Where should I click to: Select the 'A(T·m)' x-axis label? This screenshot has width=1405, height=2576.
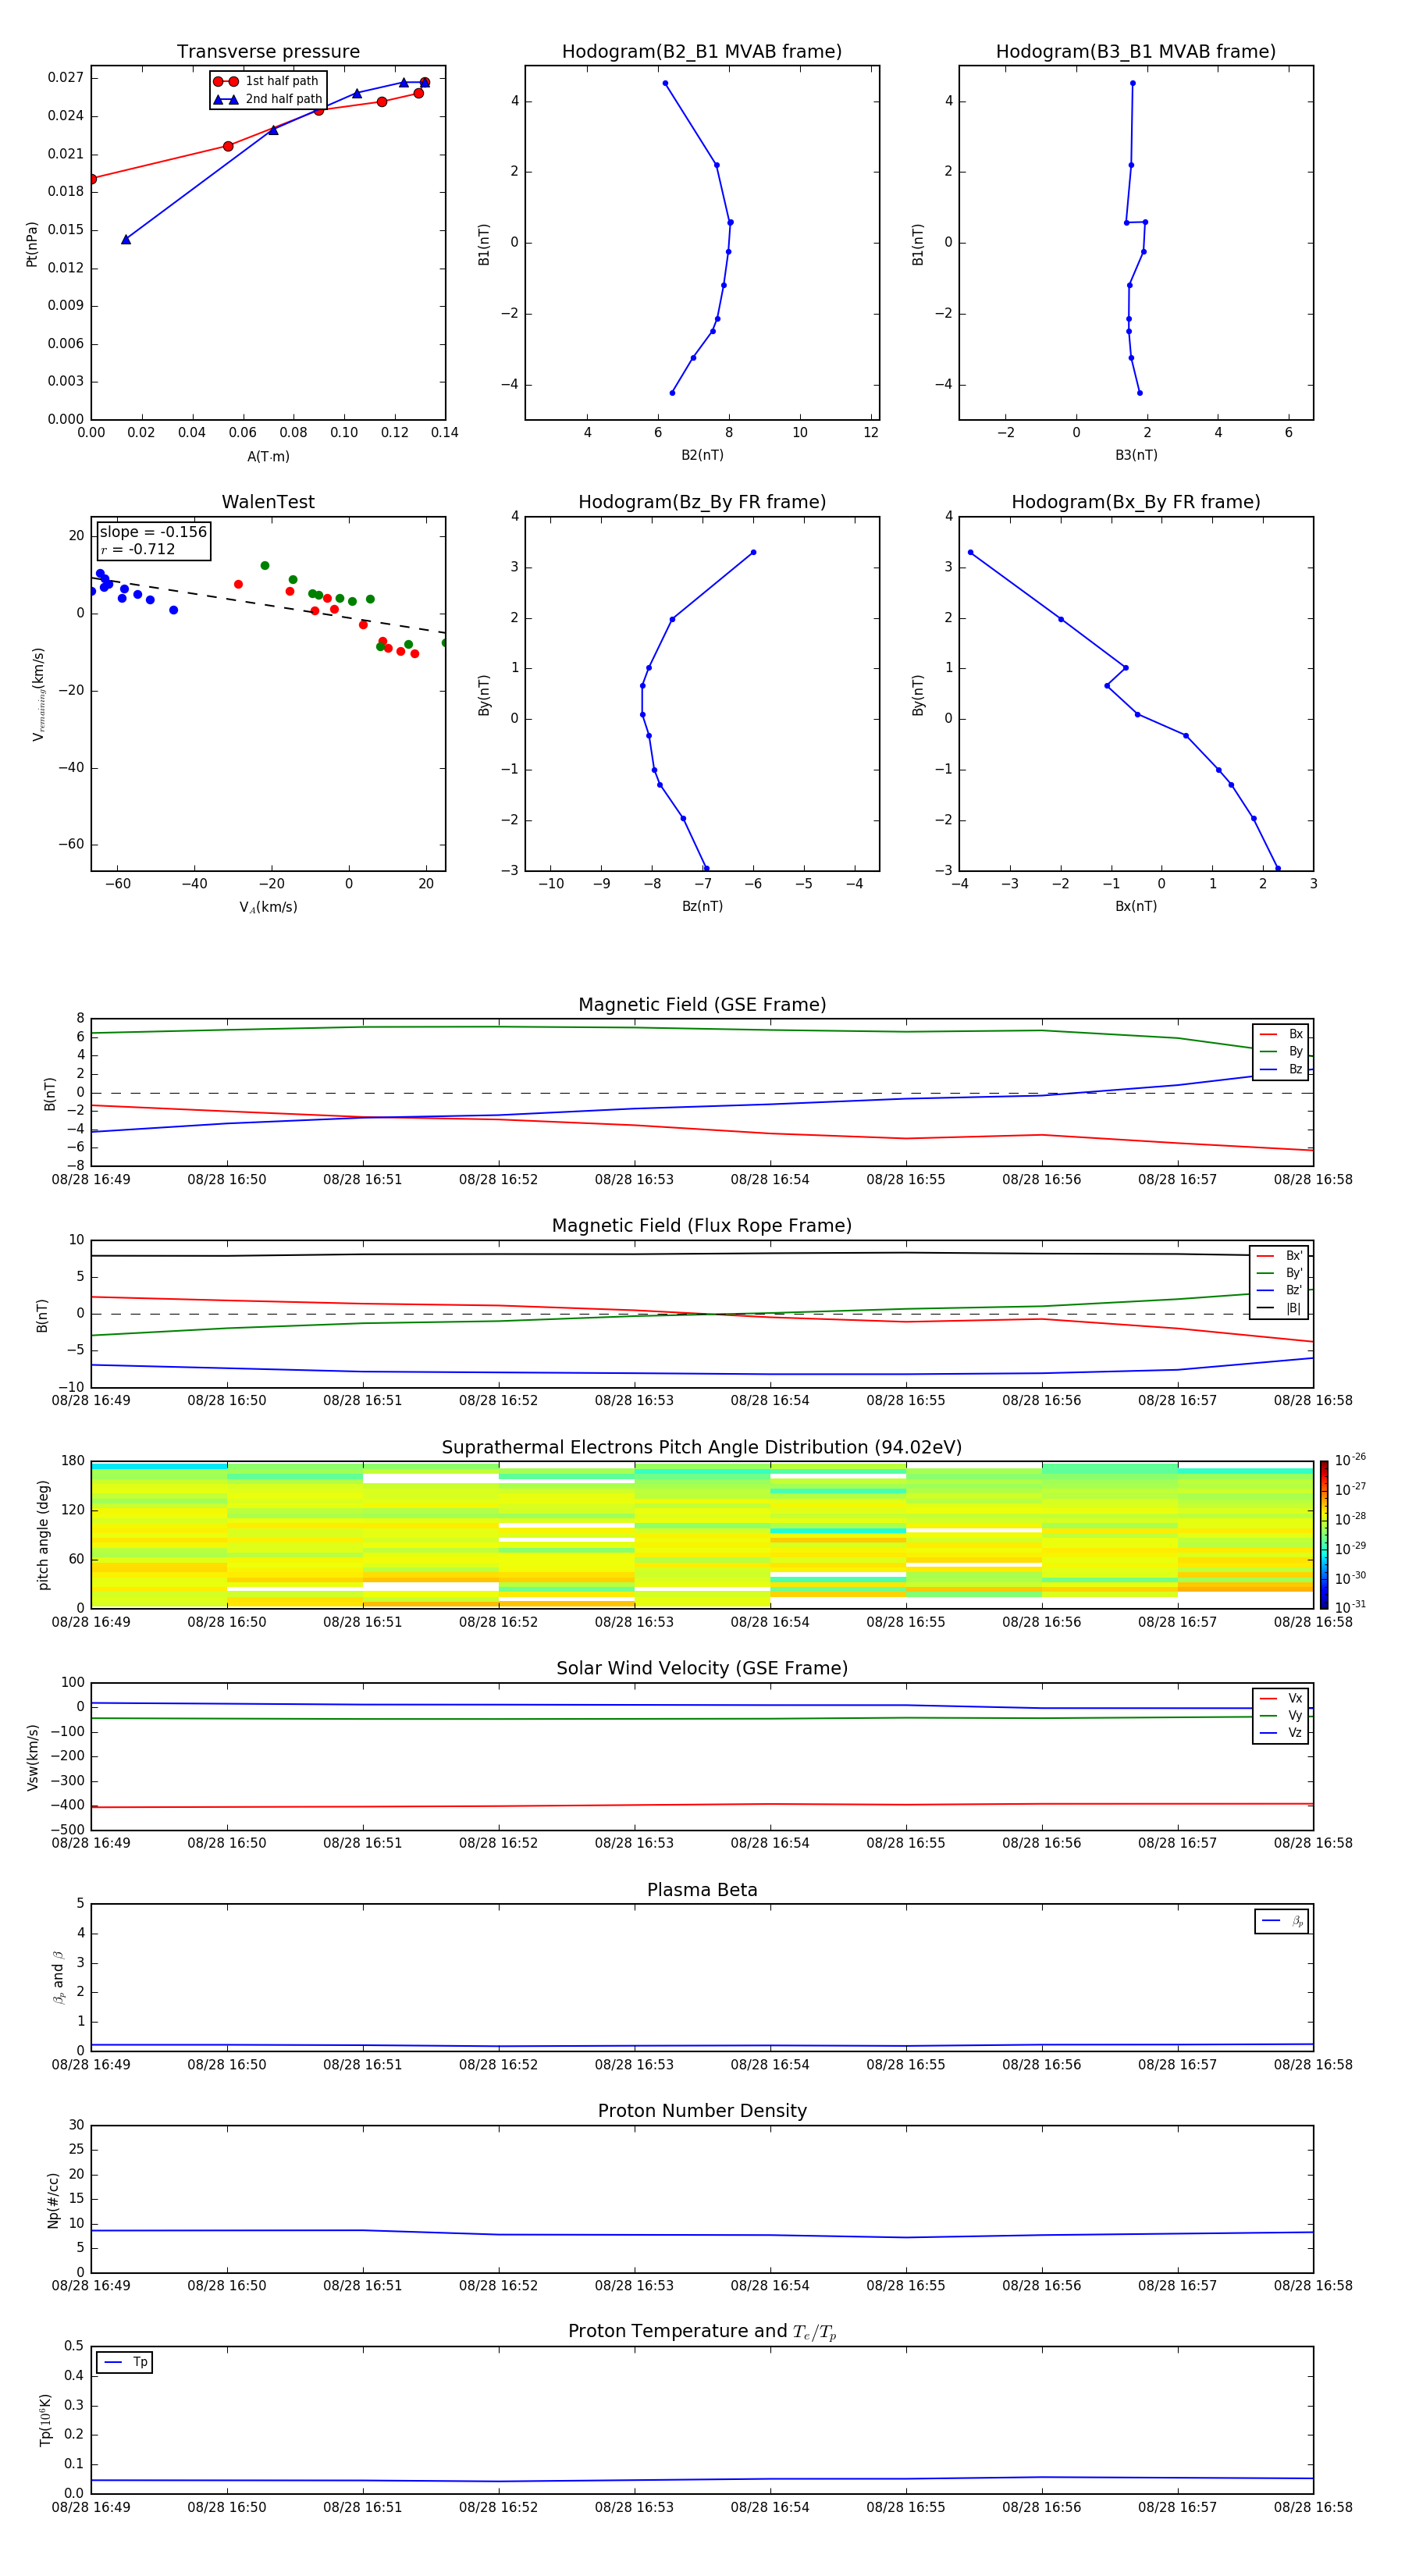click(x=268, y=457)
